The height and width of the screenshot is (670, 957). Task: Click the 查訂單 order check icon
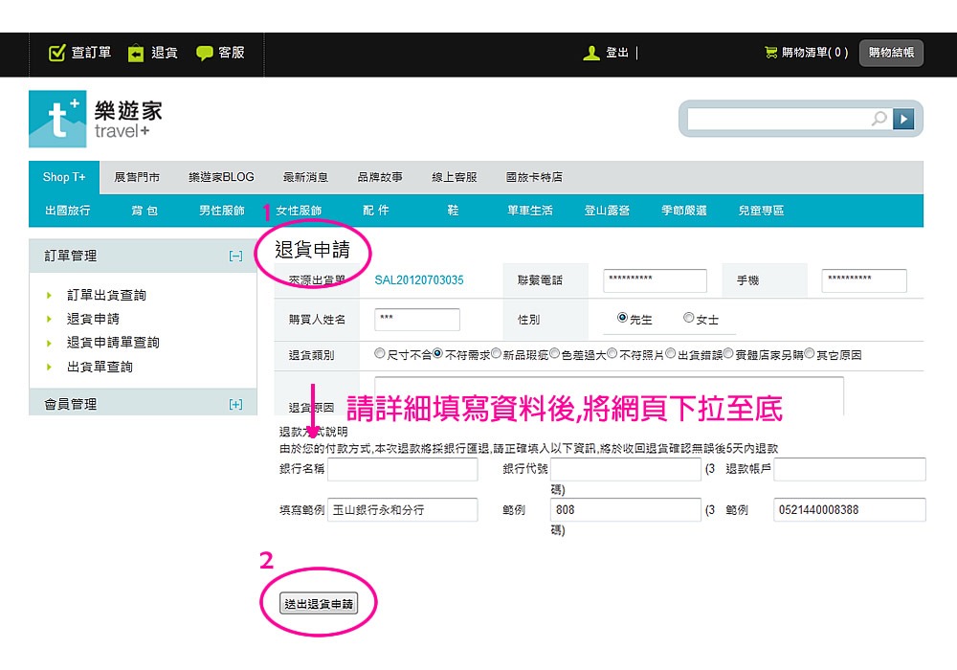[x=56, y=53]
